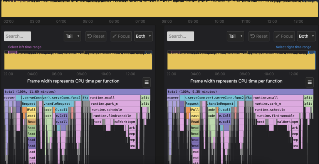
Task: Open the right Both view dropdown
Action: click(x=306, y=36)
